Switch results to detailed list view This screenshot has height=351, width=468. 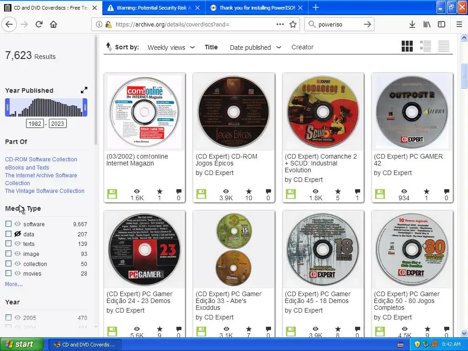[x=425, y=46]
